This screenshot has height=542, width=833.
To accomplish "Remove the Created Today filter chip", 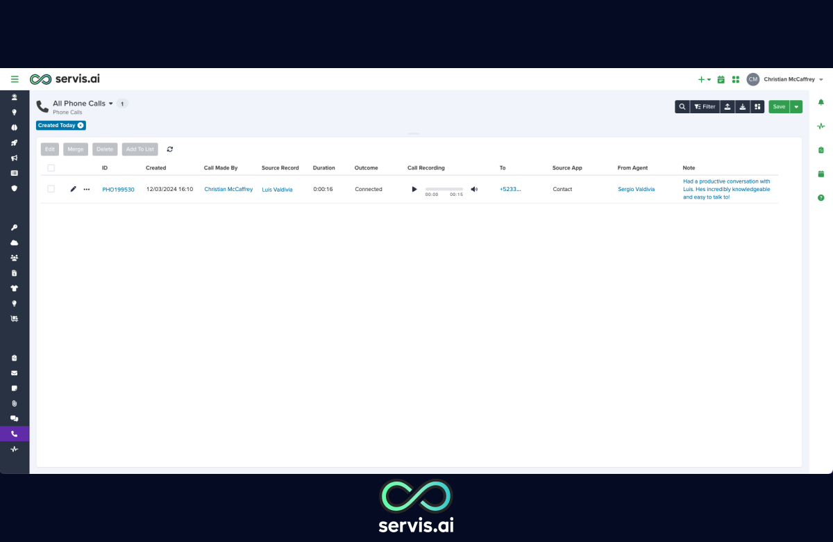I will (x=81, y=126).
